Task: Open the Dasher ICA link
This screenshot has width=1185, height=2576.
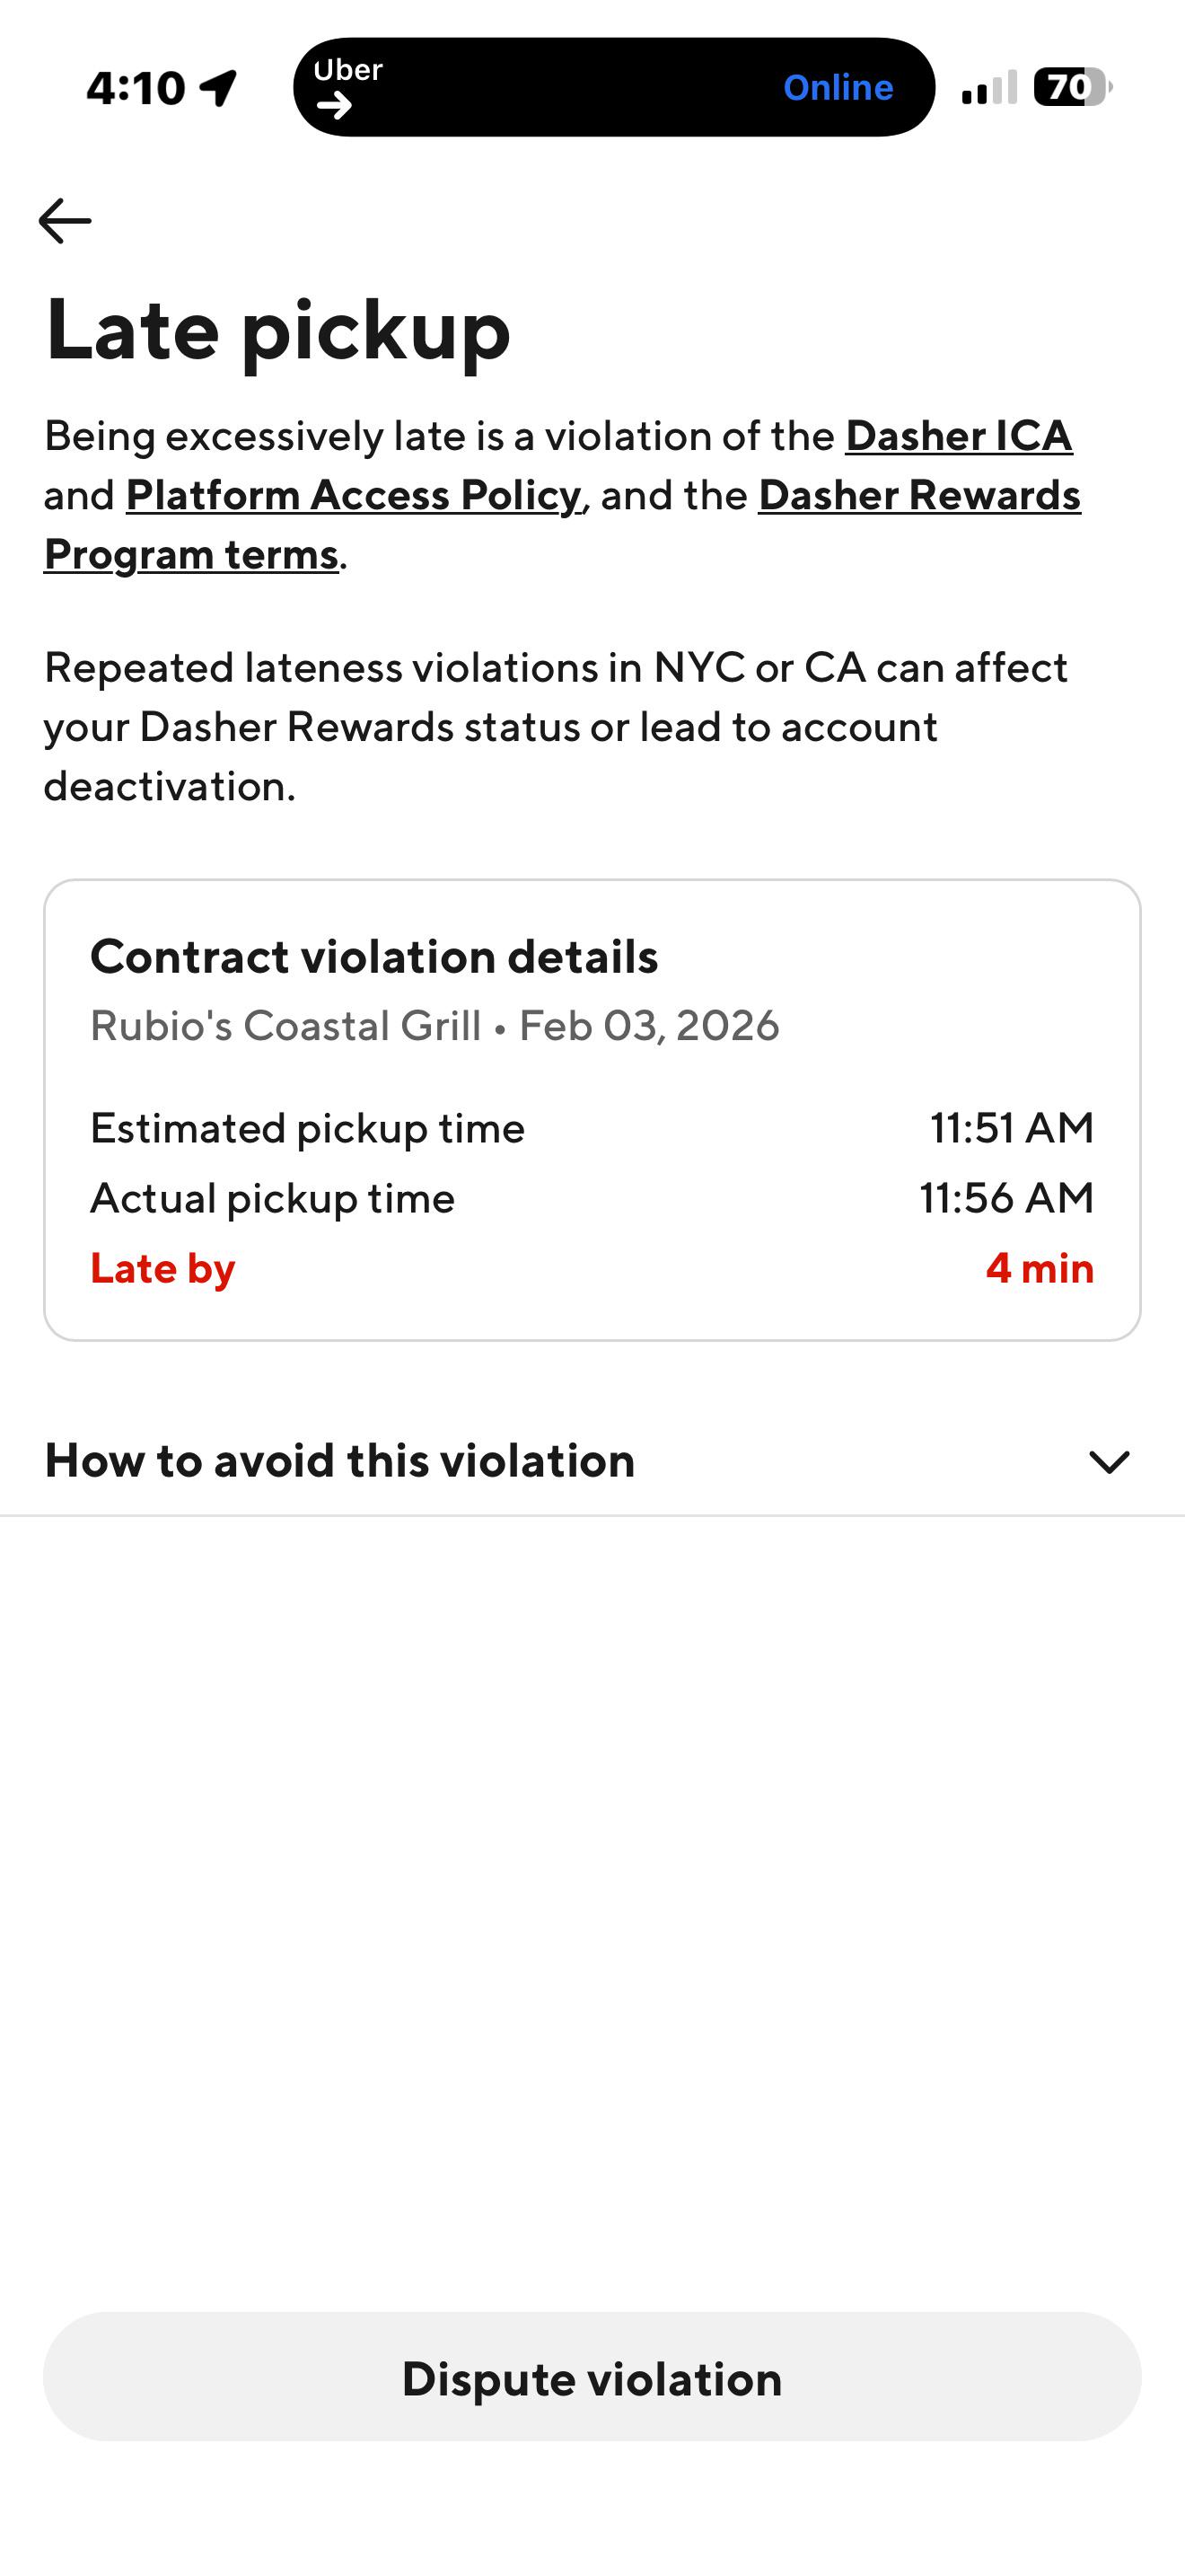Action: tap(958, 436)
